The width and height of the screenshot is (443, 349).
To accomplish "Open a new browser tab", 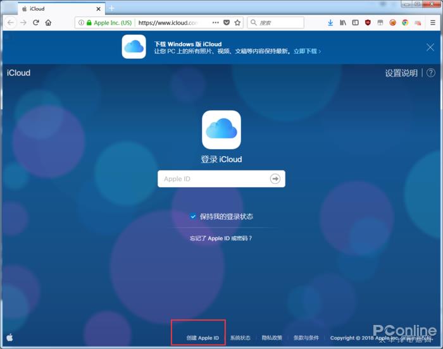I will pos(112,8).
